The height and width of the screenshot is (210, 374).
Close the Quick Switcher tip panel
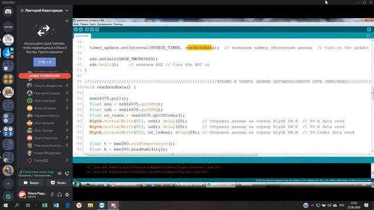(67, 21)
